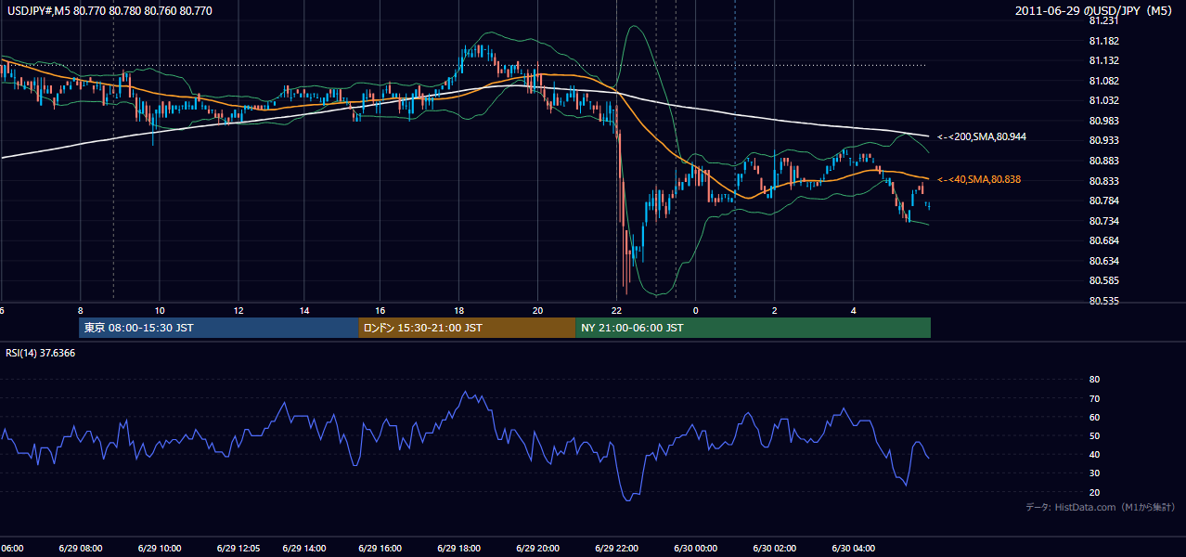Click hour label 22 on main chart time axis

point(616,310)
